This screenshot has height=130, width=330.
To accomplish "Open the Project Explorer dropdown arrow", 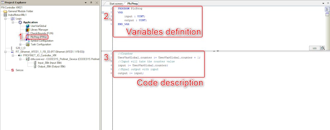I will point(86,3).
